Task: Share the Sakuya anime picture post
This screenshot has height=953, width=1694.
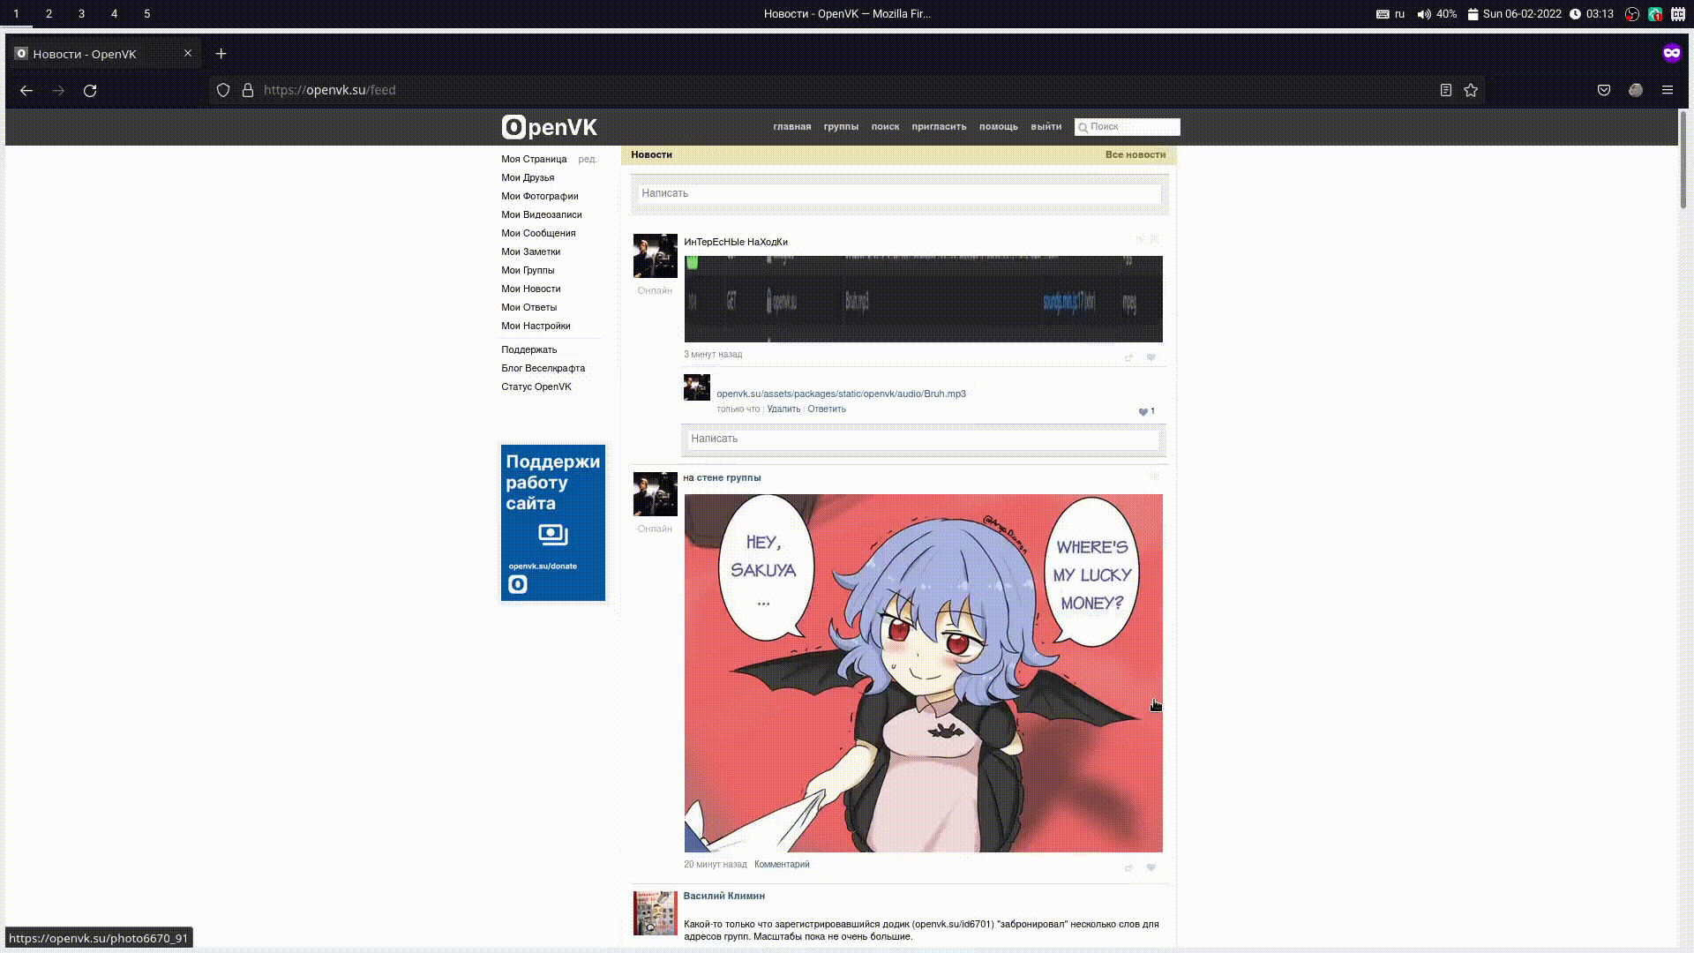Action: [1128, 867]
